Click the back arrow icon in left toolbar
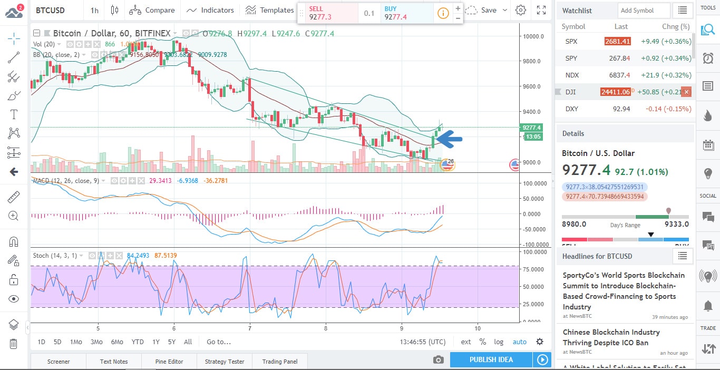720x370 pixels. 14,172
